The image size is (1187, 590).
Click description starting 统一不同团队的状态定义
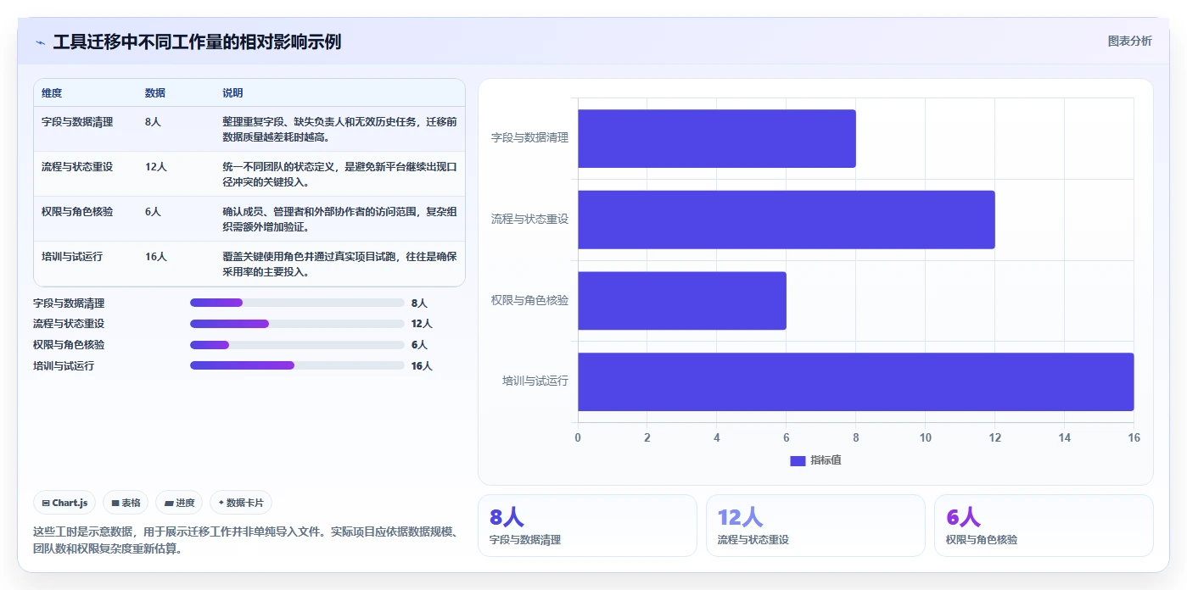point(339,174)
